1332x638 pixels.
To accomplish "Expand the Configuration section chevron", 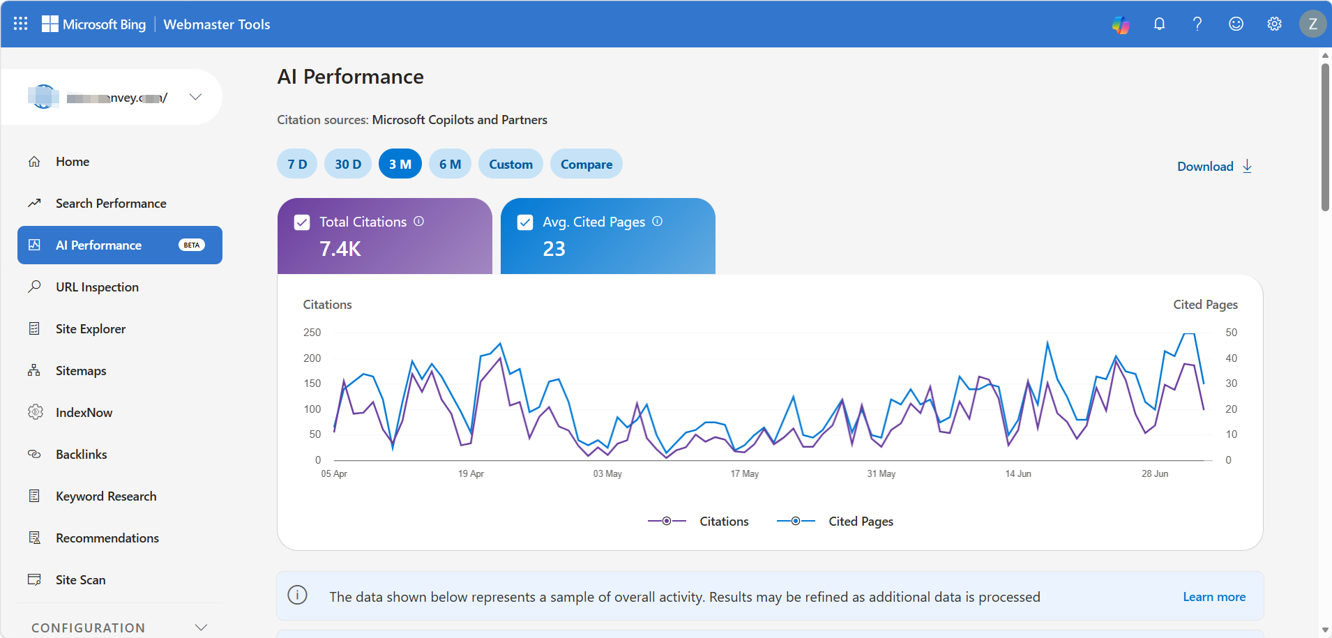I will [201, 628].
